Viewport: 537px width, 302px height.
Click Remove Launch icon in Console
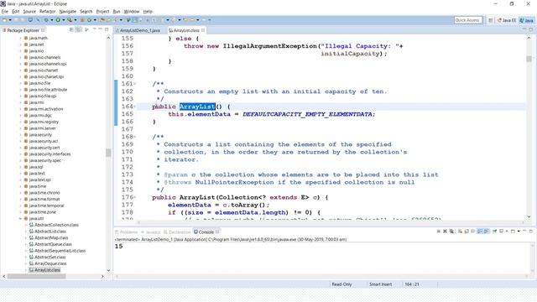445,232
